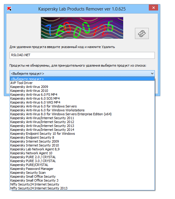Pick Nifty Security24 Internet Security (no year)
This screenshot has height=199, width=175.
pyautogui.click(x=82, y=184)
